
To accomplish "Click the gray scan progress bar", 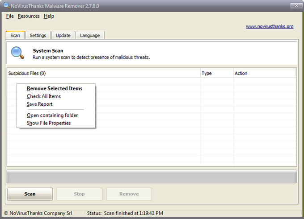I will [152, 177].
